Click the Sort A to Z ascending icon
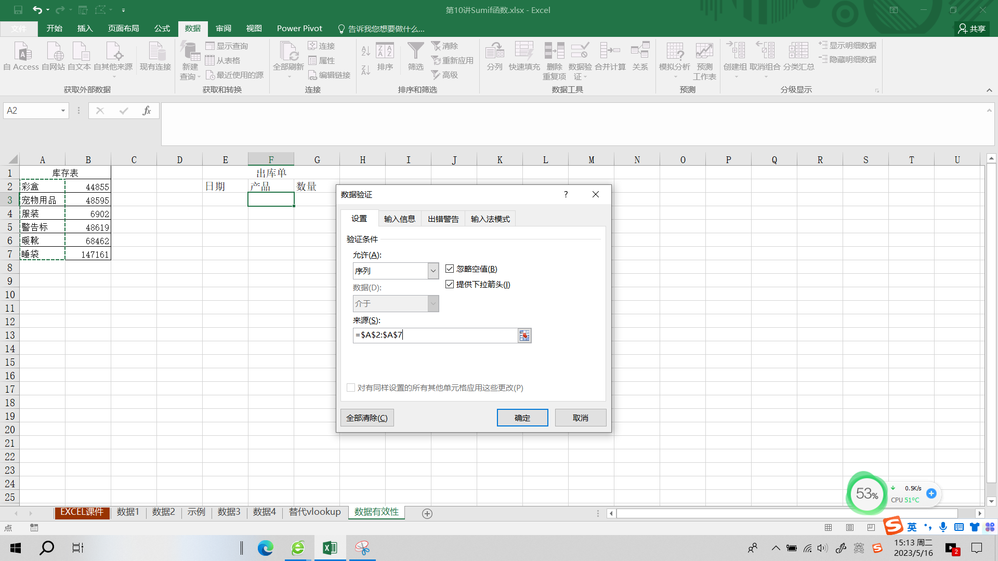 (x=366, y=51)
